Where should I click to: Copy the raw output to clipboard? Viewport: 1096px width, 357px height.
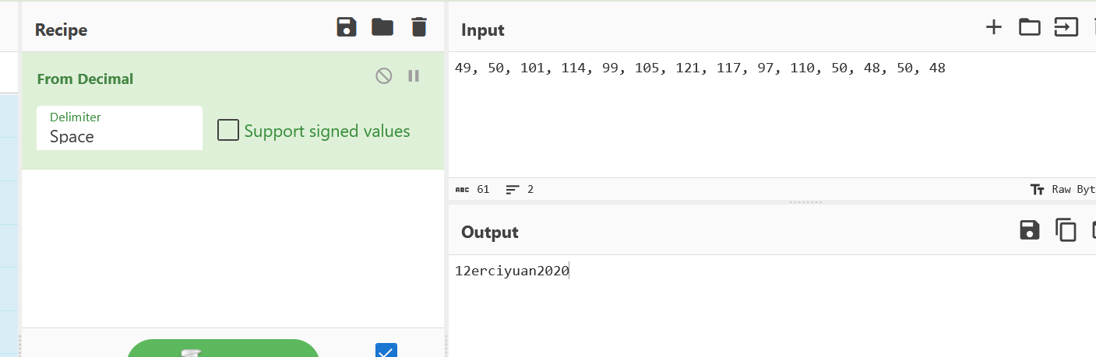(1066, 230)
